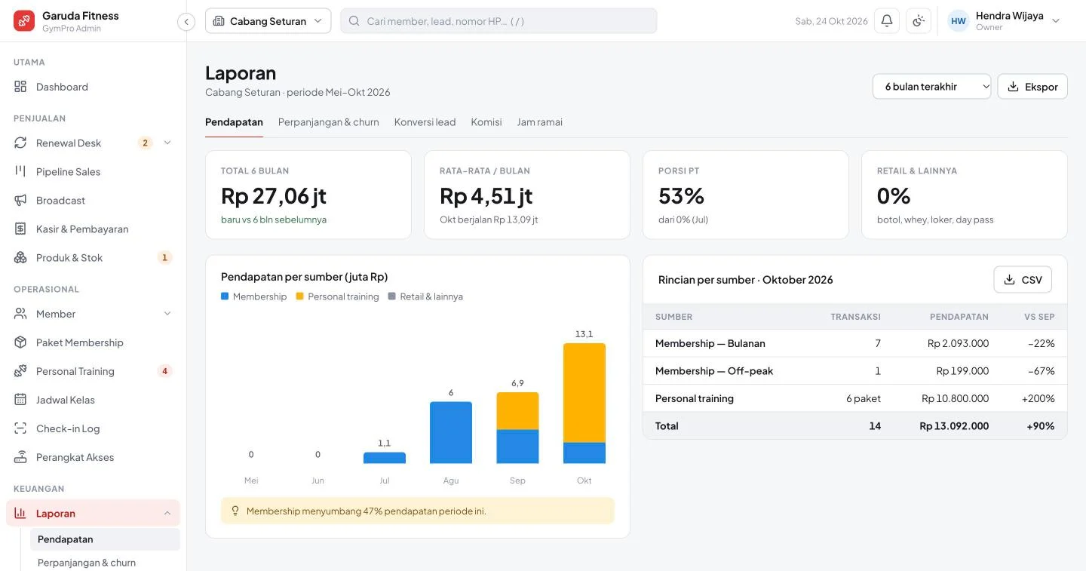Click the Member people icon

click(x=20, y=314)
